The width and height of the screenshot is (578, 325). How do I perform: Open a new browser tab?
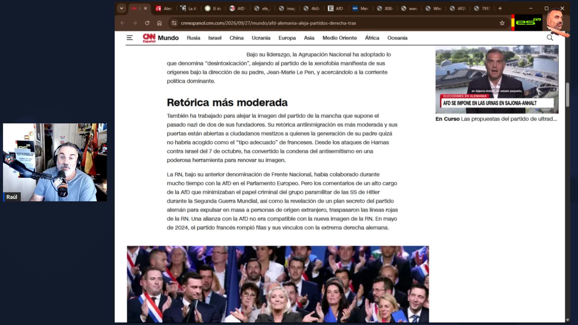point(500,8)
